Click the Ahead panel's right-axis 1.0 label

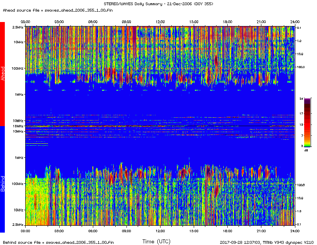(x=299, y=41)
